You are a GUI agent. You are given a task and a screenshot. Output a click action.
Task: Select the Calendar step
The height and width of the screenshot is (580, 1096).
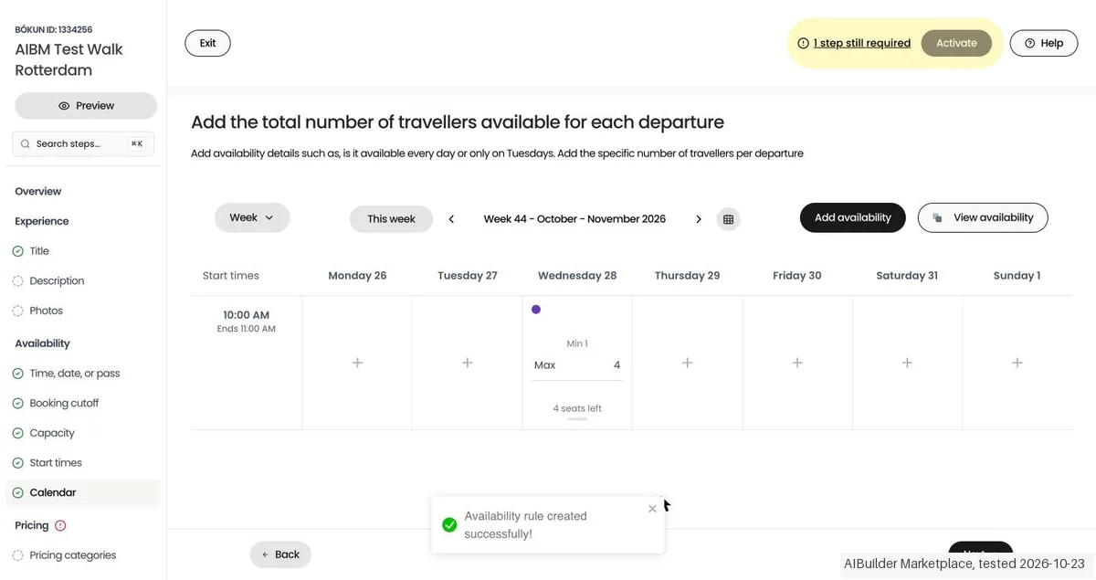pyautogui.click(x=83, y=492)
